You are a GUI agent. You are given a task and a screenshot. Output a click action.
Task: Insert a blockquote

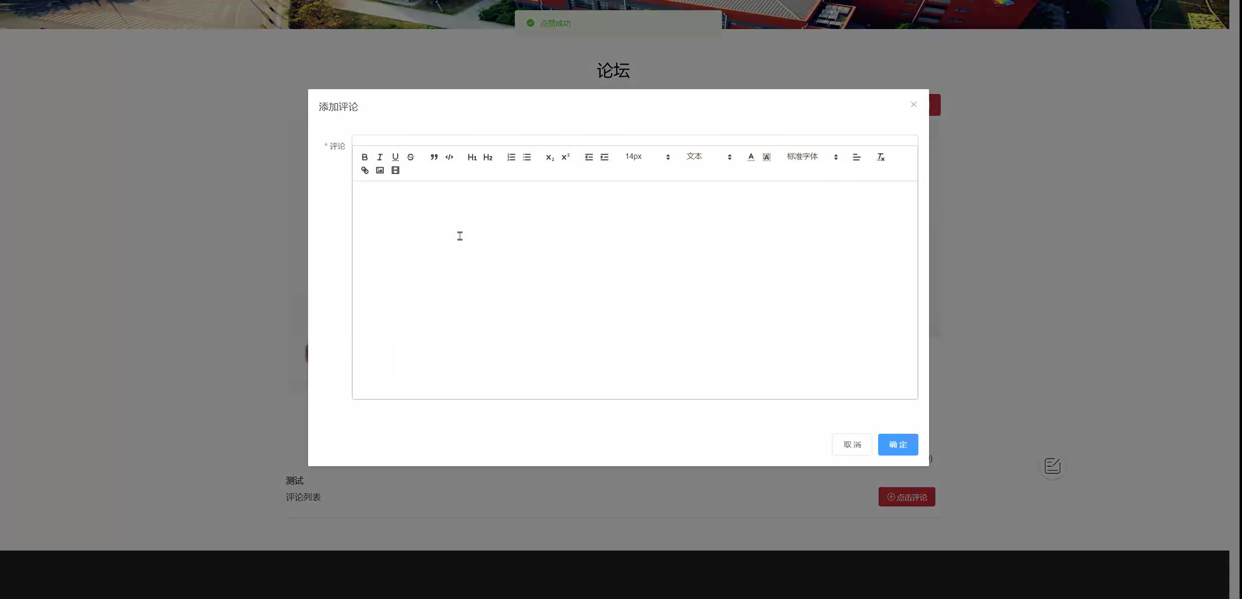tap(434, 157)
